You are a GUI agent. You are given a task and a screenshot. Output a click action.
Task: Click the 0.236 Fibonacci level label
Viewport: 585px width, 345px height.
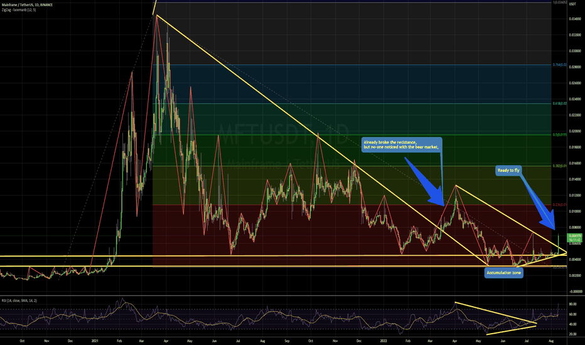[560, 204]
